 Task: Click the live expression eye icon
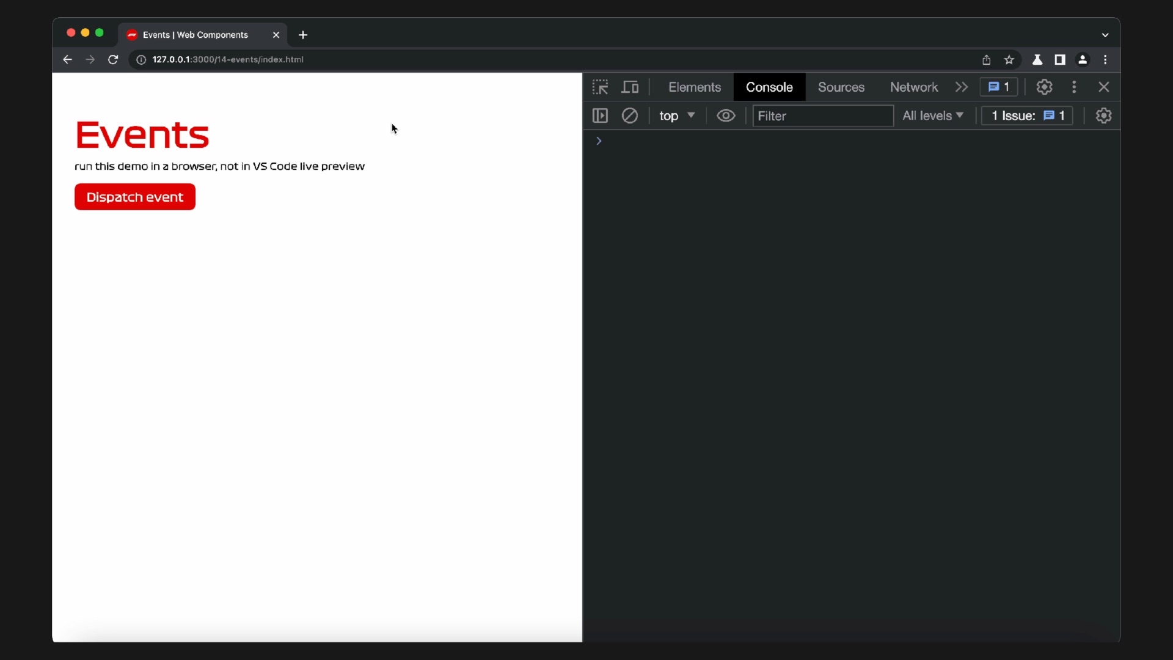[726, 116]
